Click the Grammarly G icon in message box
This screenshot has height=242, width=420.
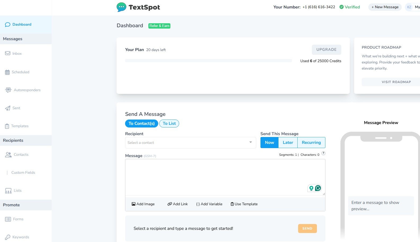click(318, 188)
